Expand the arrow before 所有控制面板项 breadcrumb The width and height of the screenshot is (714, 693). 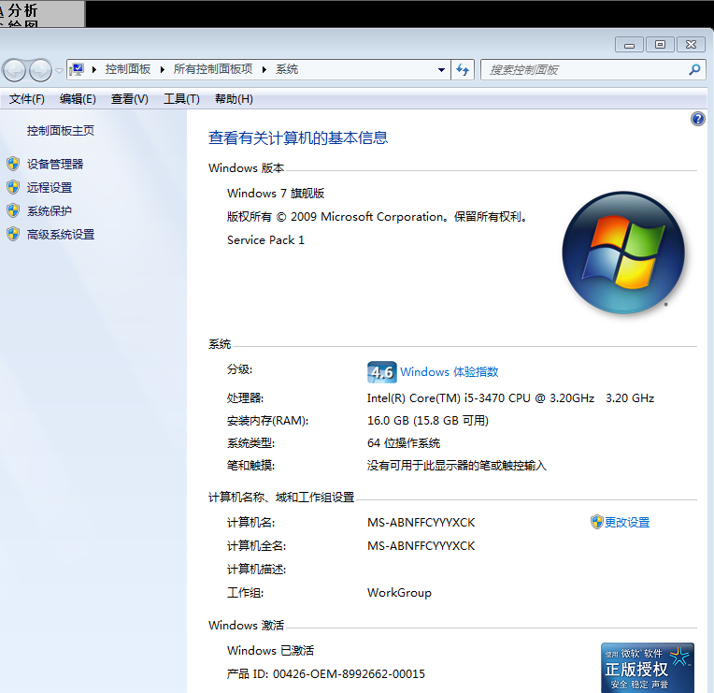click(x=163, y=70)
